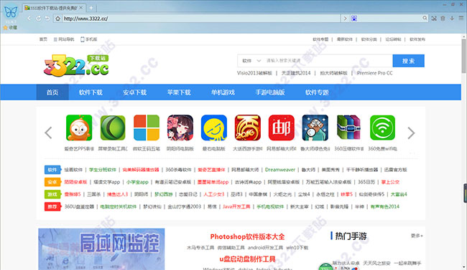
Task: Open the Java开发工具 link
Action: tap(236, 206)
